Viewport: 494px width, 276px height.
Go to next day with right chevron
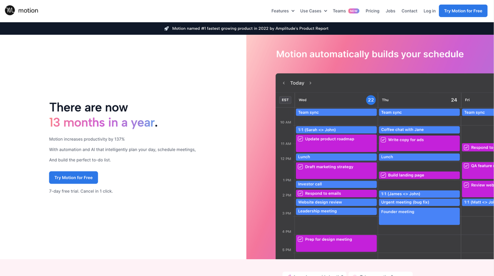311,83
